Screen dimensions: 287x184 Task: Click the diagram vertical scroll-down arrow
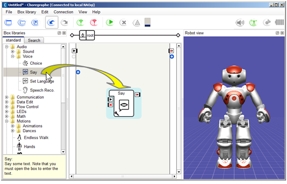click(x=179, y=172)
